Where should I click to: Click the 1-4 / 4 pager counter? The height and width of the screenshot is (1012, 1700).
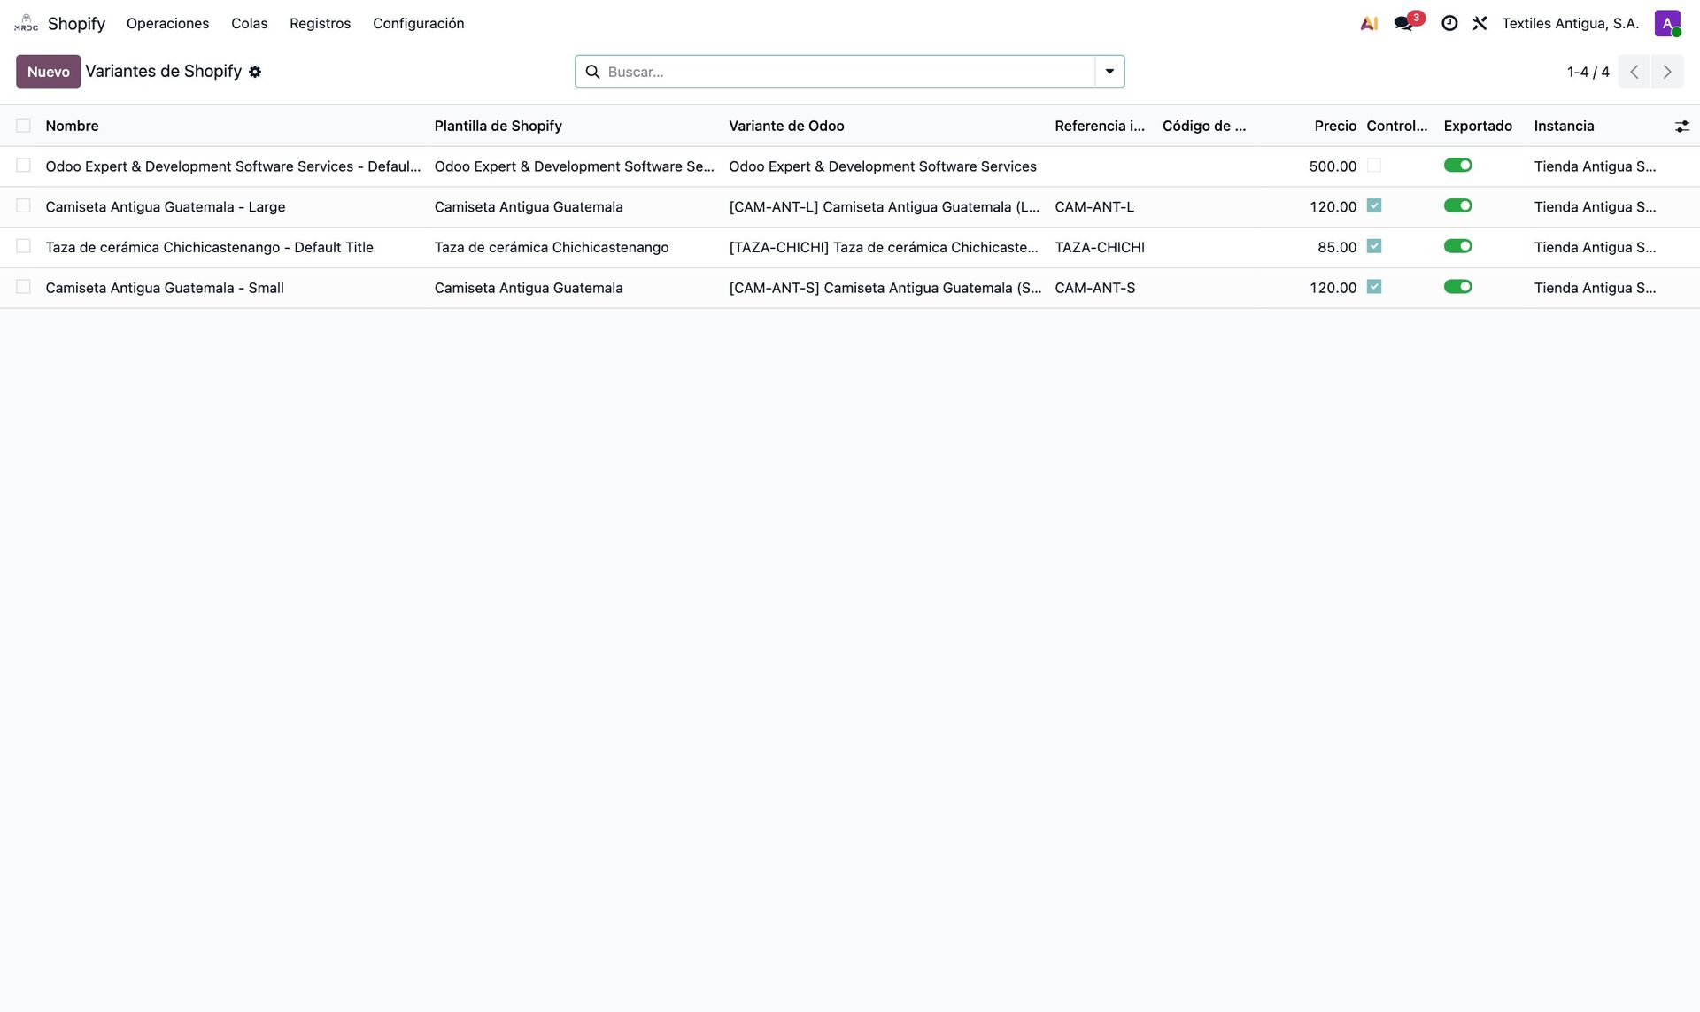click(x=1588, y=72)
